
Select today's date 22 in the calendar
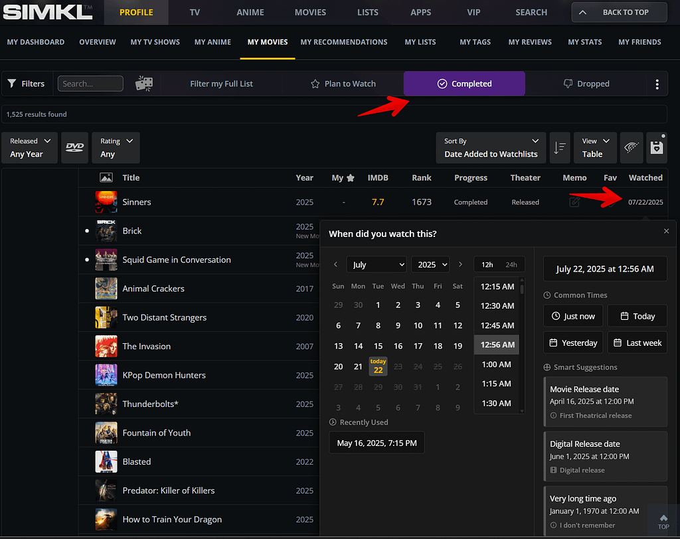[x=378, y=366]
